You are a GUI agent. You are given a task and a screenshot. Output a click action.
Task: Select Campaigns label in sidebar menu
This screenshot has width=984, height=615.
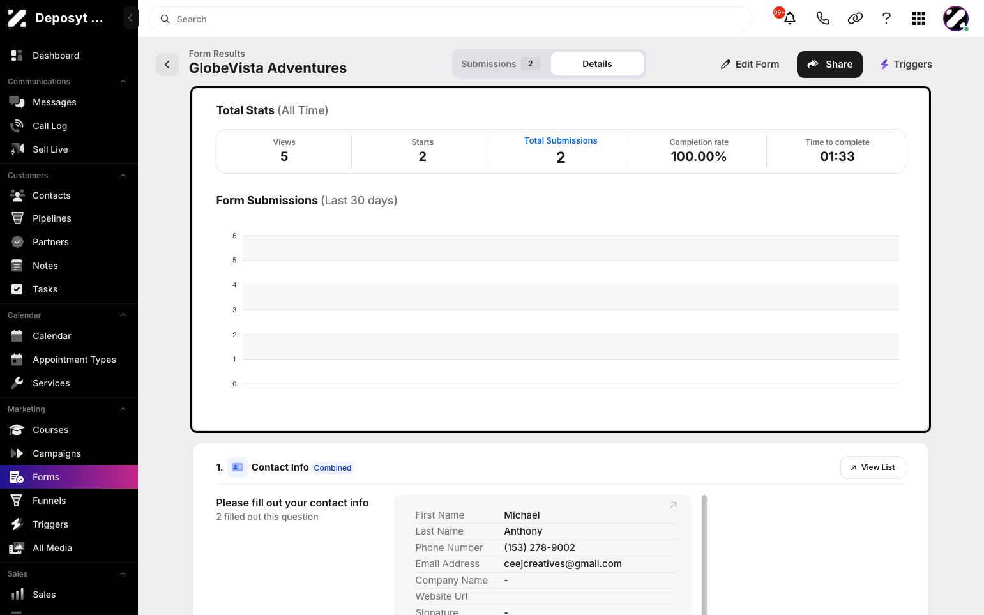57,453
